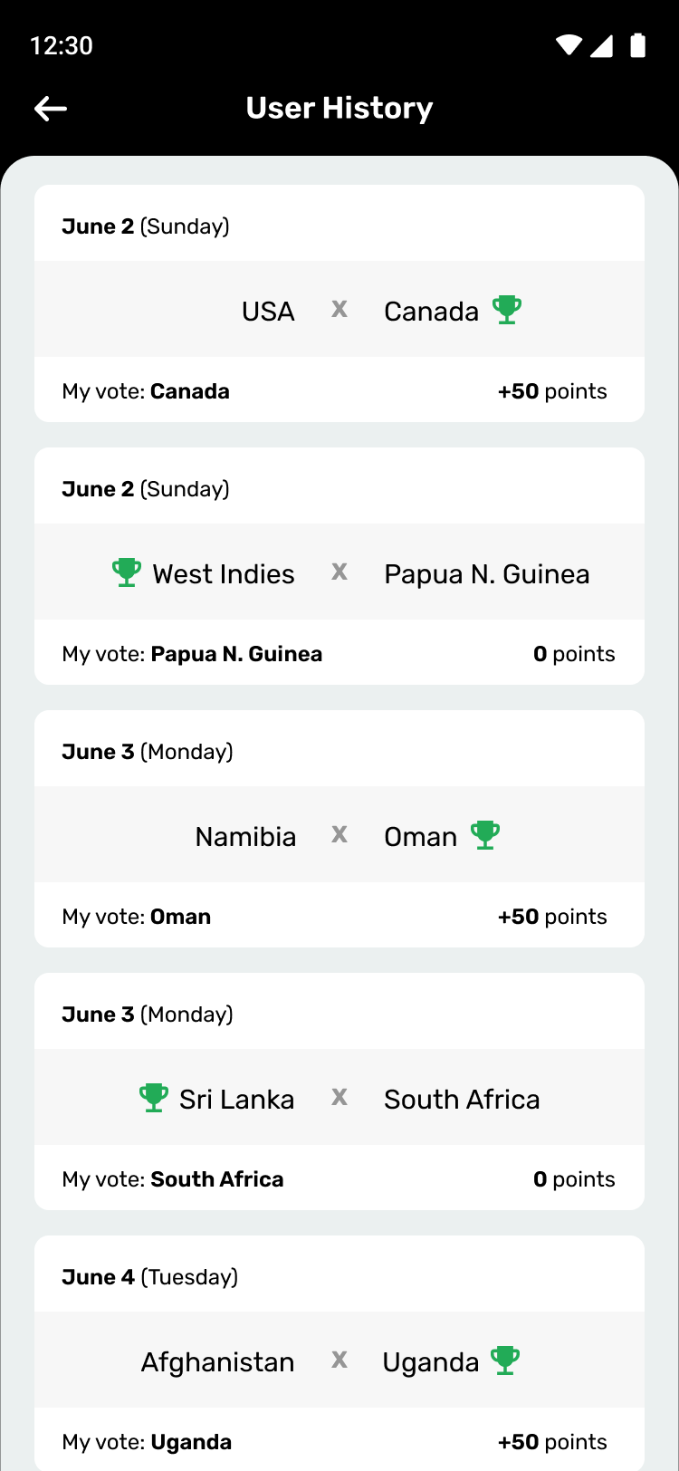Tap the battery status icon
Screen dimensions: 679x1471
click(x=638, y=45)
